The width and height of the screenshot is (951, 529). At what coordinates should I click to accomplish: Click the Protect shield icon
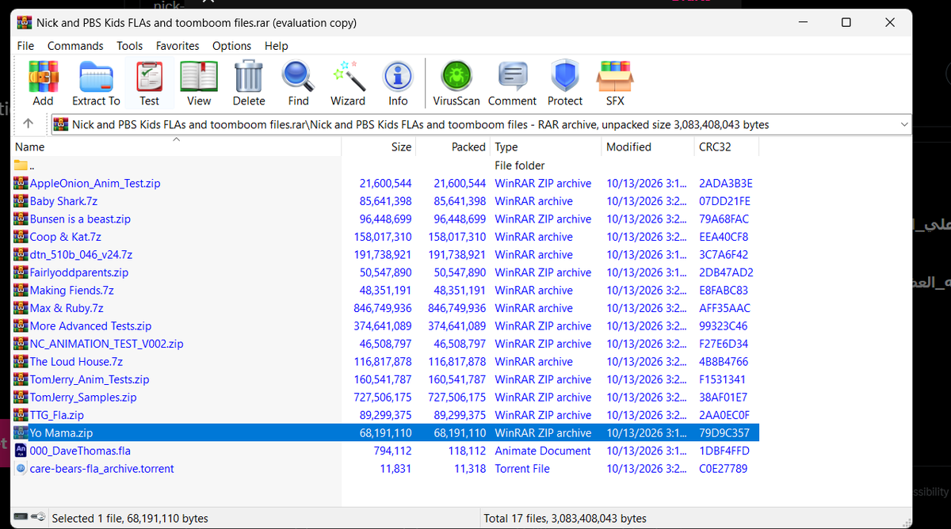tap(565, 77)
